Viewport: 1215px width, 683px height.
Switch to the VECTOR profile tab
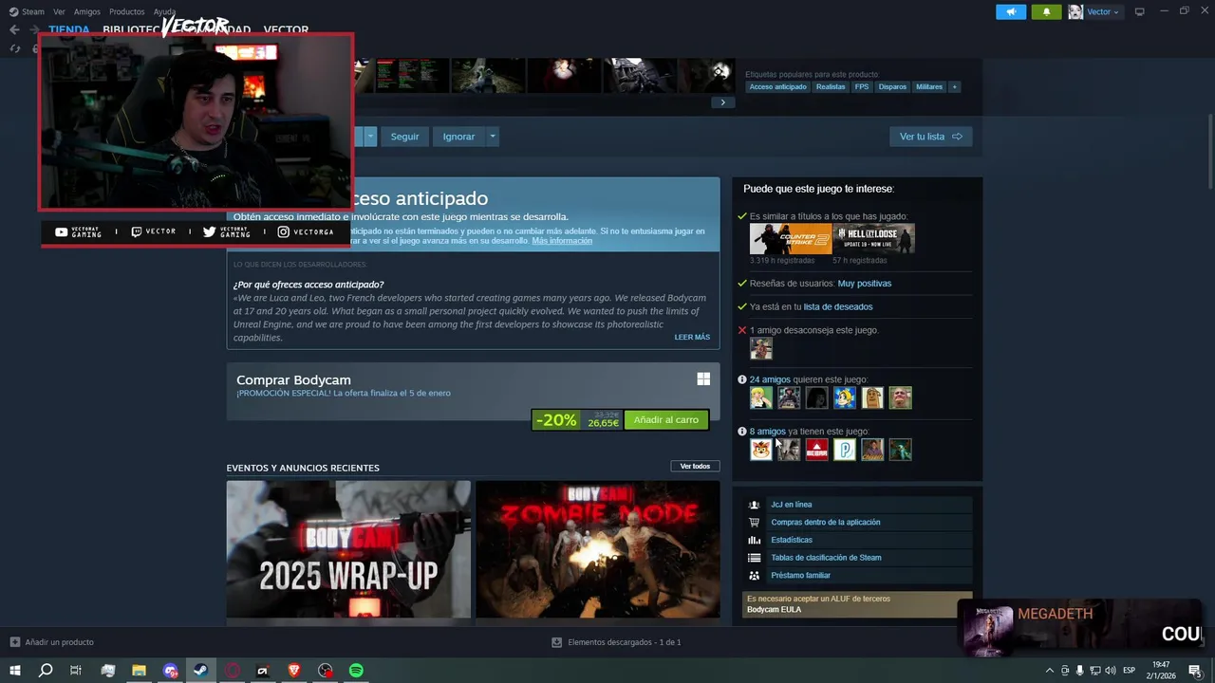tap(286, 29)
